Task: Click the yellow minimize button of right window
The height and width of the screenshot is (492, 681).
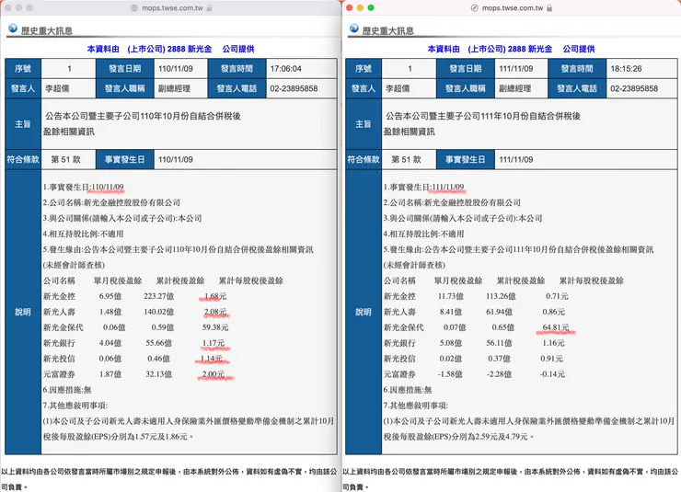Action: [x=360, y=7]
